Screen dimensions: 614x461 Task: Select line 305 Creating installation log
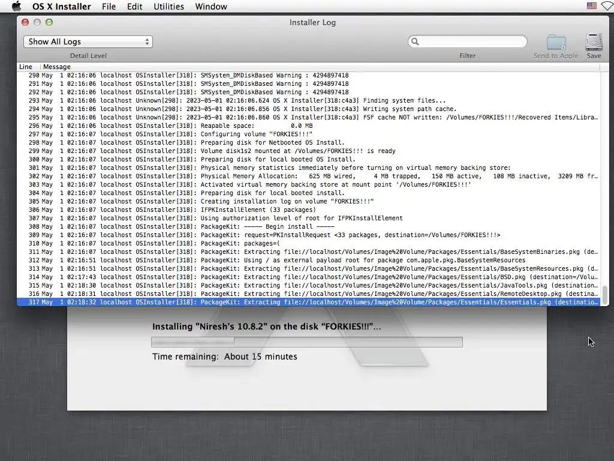[x=308, y=202]
